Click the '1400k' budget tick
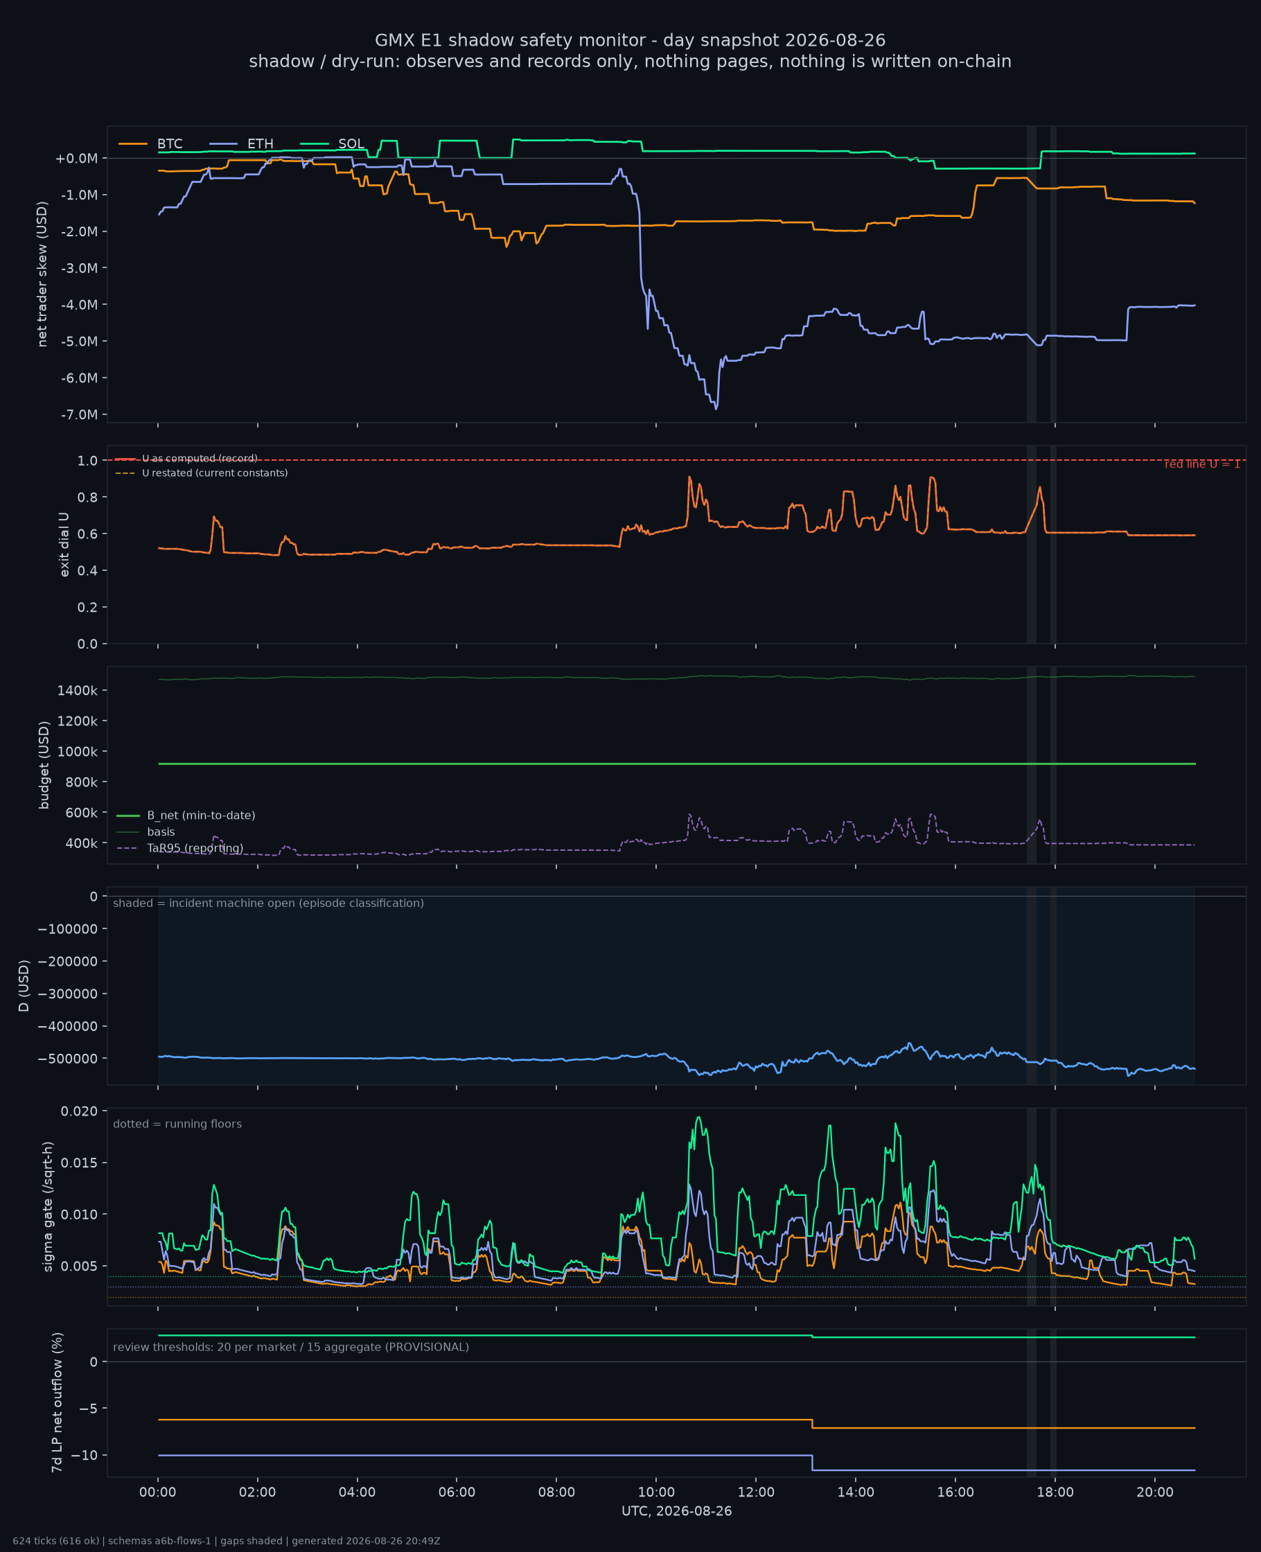The width and height of the screenshot is (1261, 1552). click(77, 690)
